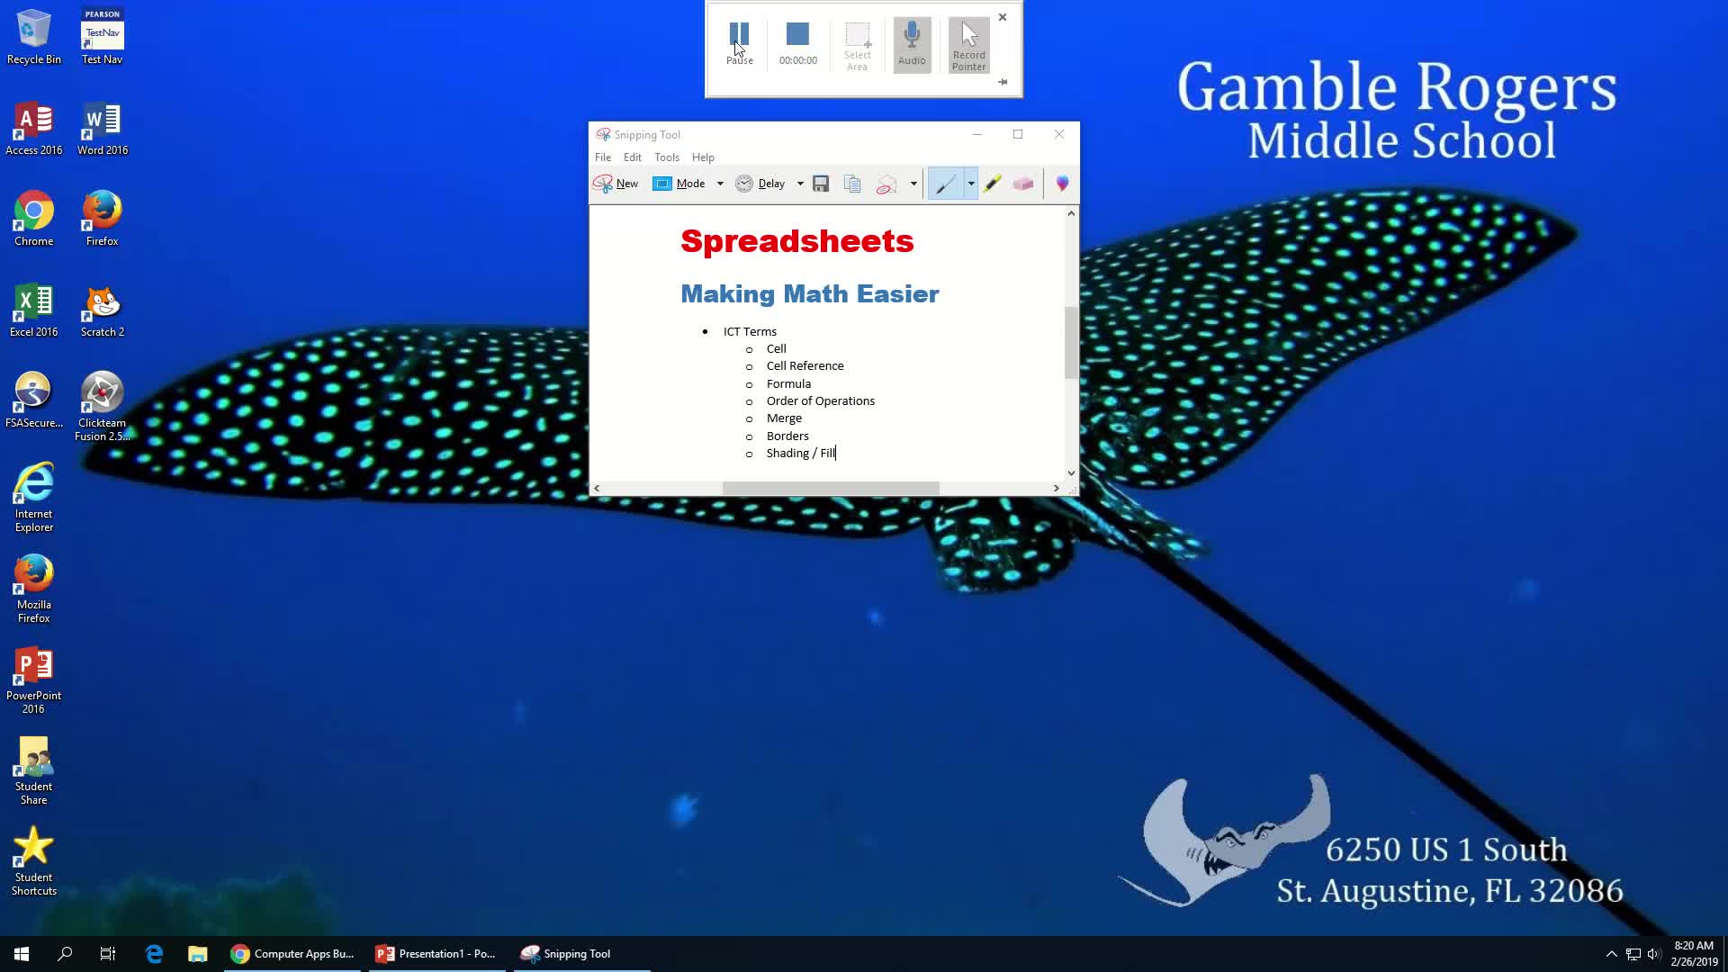1728x972 pixels.
Task: Select the Word 2016 desktop shortcut
Action: (x=103, y=129)
